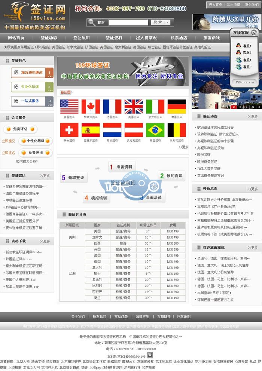Expand >>更多 in 特价机票 section
Viewport: 262px width, 371px height.
(253, 189)
